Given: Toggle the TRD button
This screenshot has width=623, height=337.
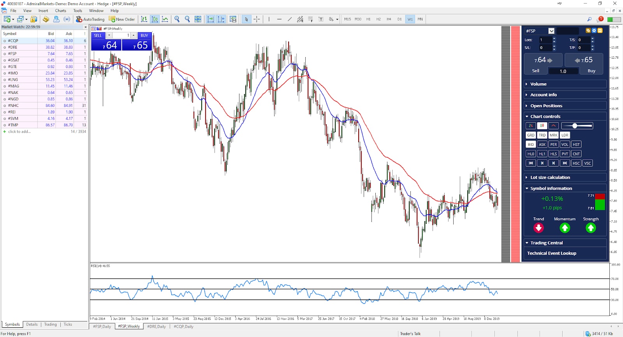Looking at the screenshot, I should coord(542,135).
